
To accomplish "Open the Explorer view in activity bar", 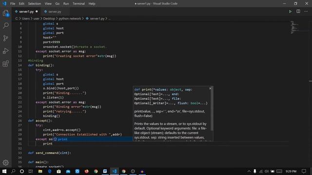I will [6, 13].
